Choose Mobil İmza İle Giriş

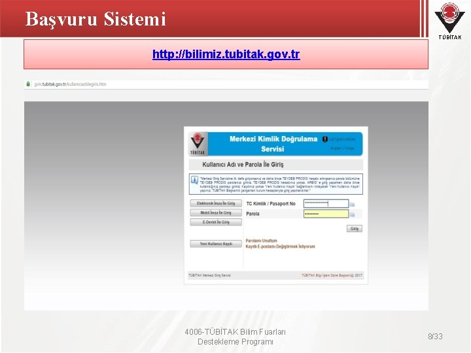click(216, 213)
